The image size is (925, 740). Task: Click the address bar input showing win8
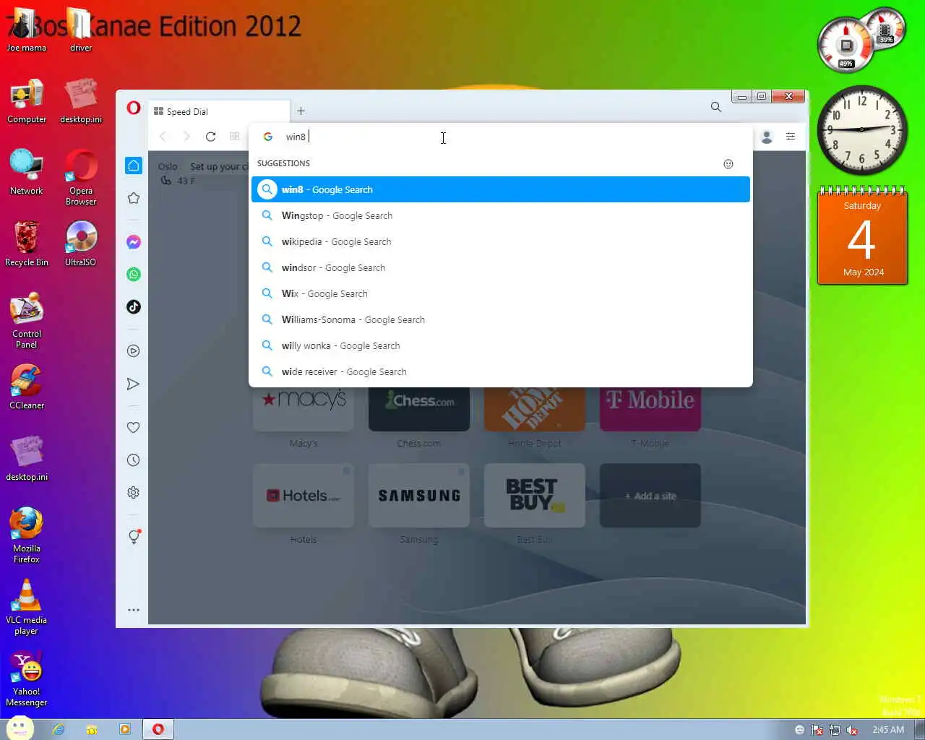[500, 137]
